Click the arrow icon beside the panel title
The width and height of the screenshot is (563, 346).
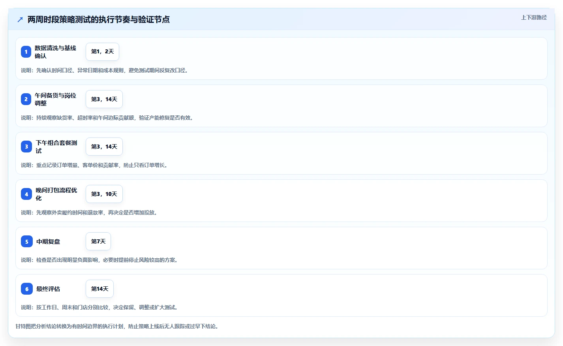[20, 19]
